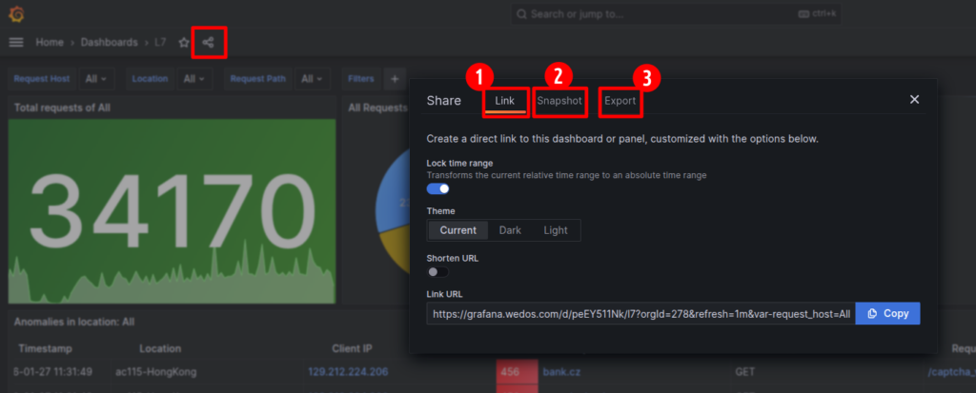
Task: Click the Request Path label
Action: [258, 79]
